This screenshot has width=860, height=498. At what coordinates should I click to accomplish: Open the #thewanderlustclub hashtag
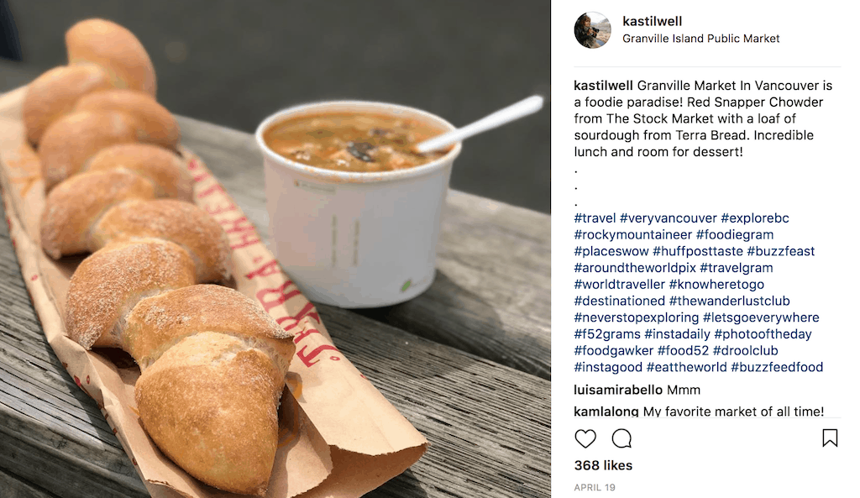pyautogui.click(x=730, y=301)
